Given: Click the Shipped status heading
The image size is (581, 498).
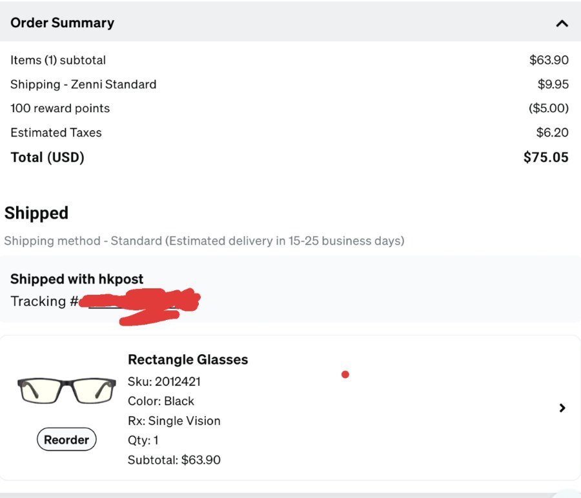Looking at the screenshot, I should [36, 213].
